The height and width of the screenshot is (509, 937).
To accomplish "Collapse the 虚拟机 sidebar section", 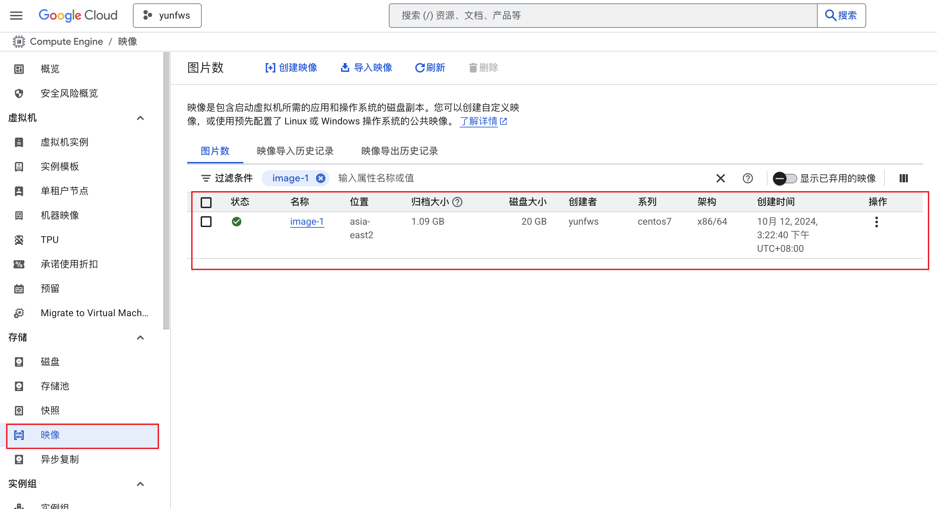I will click(140, 118).
